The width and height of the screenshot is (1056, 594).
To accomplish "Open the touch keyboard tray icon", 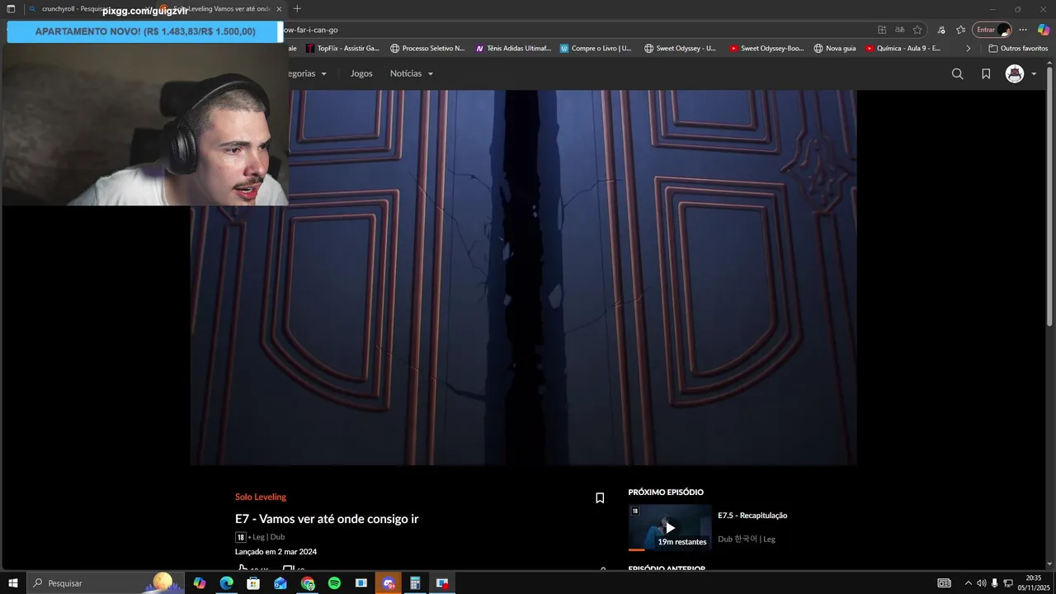I will tap(945, 583).
